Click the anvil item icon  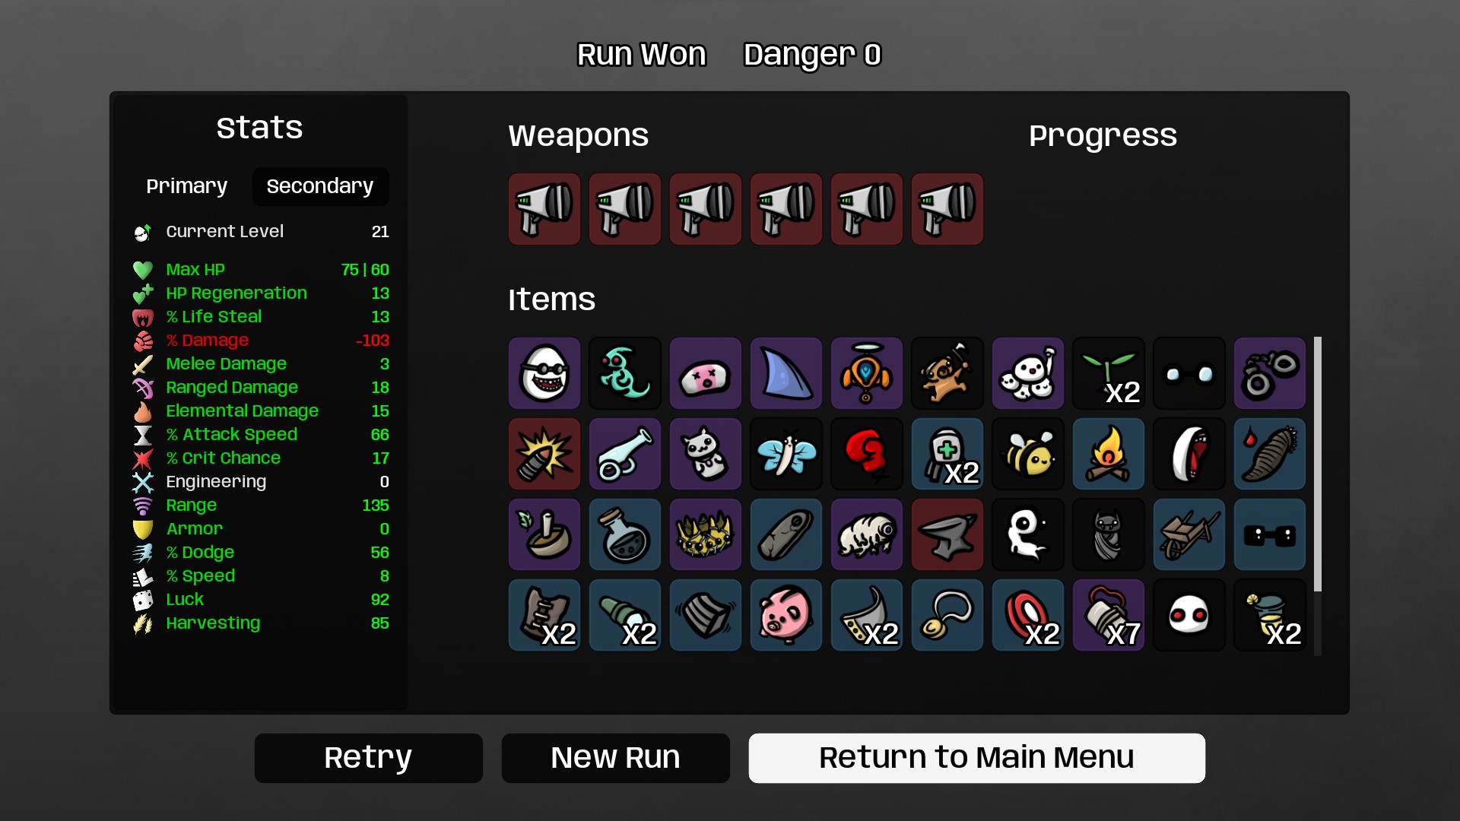click(947, 534)
